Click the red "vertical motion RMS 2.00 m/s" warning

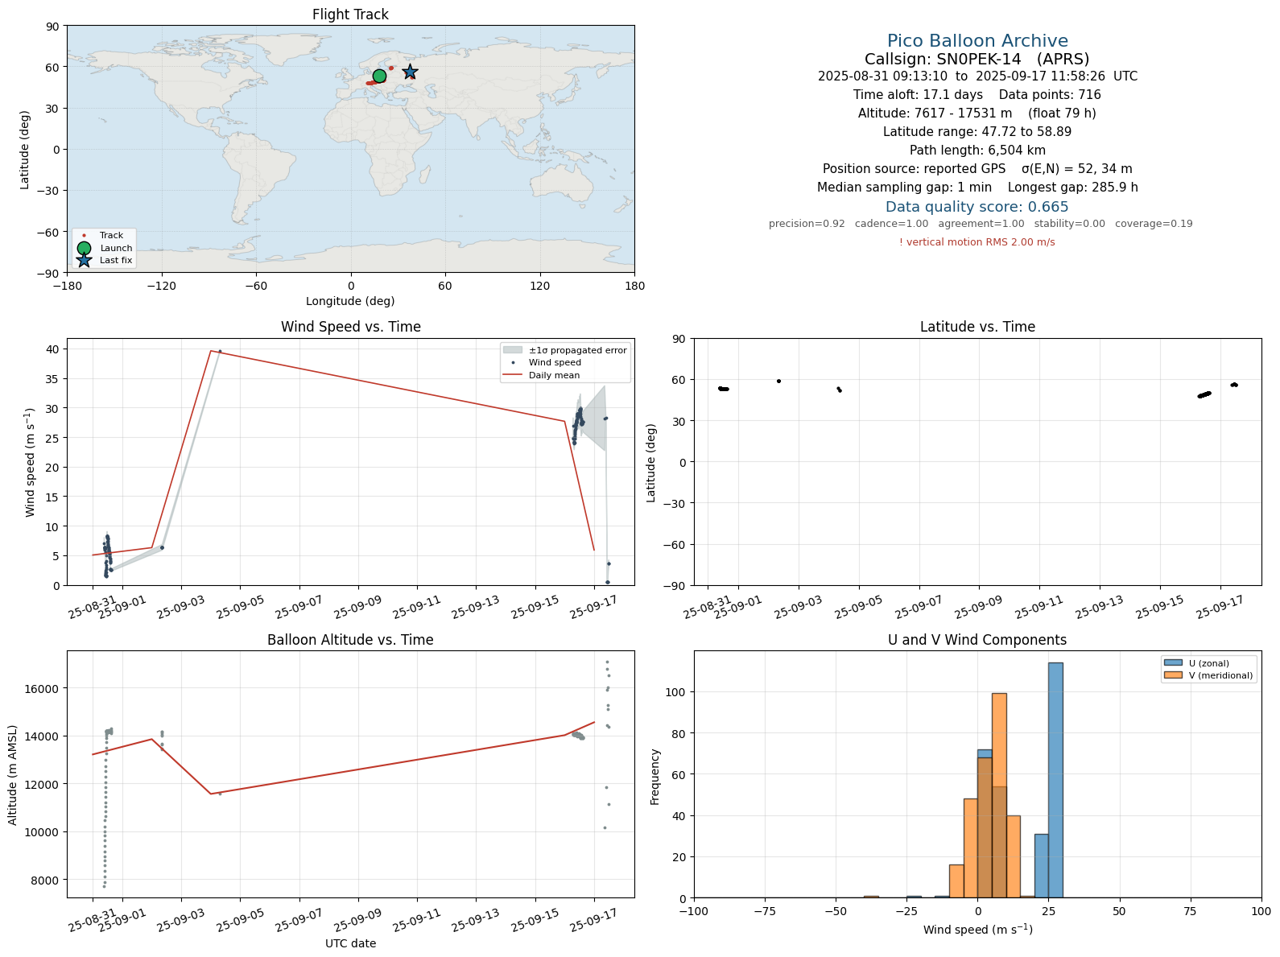coord(977,242)
